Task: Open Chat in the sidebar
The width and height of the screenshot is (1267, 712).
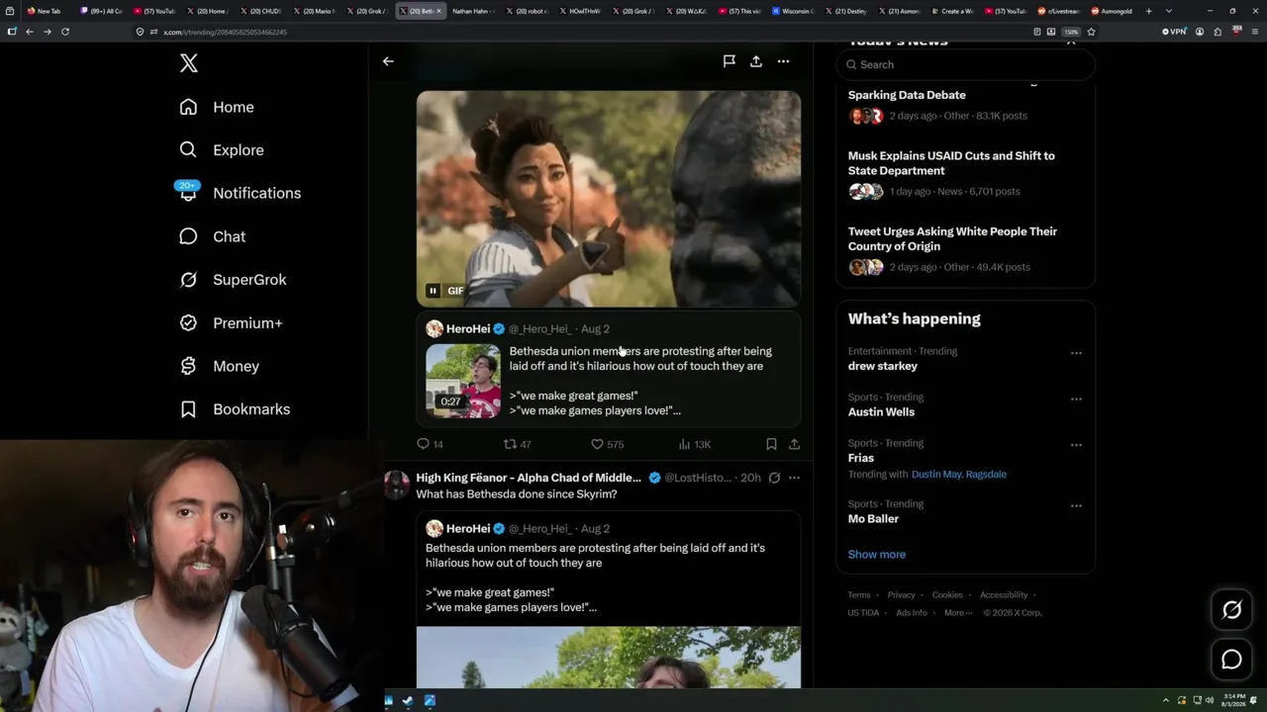Action: pos(212,236)
